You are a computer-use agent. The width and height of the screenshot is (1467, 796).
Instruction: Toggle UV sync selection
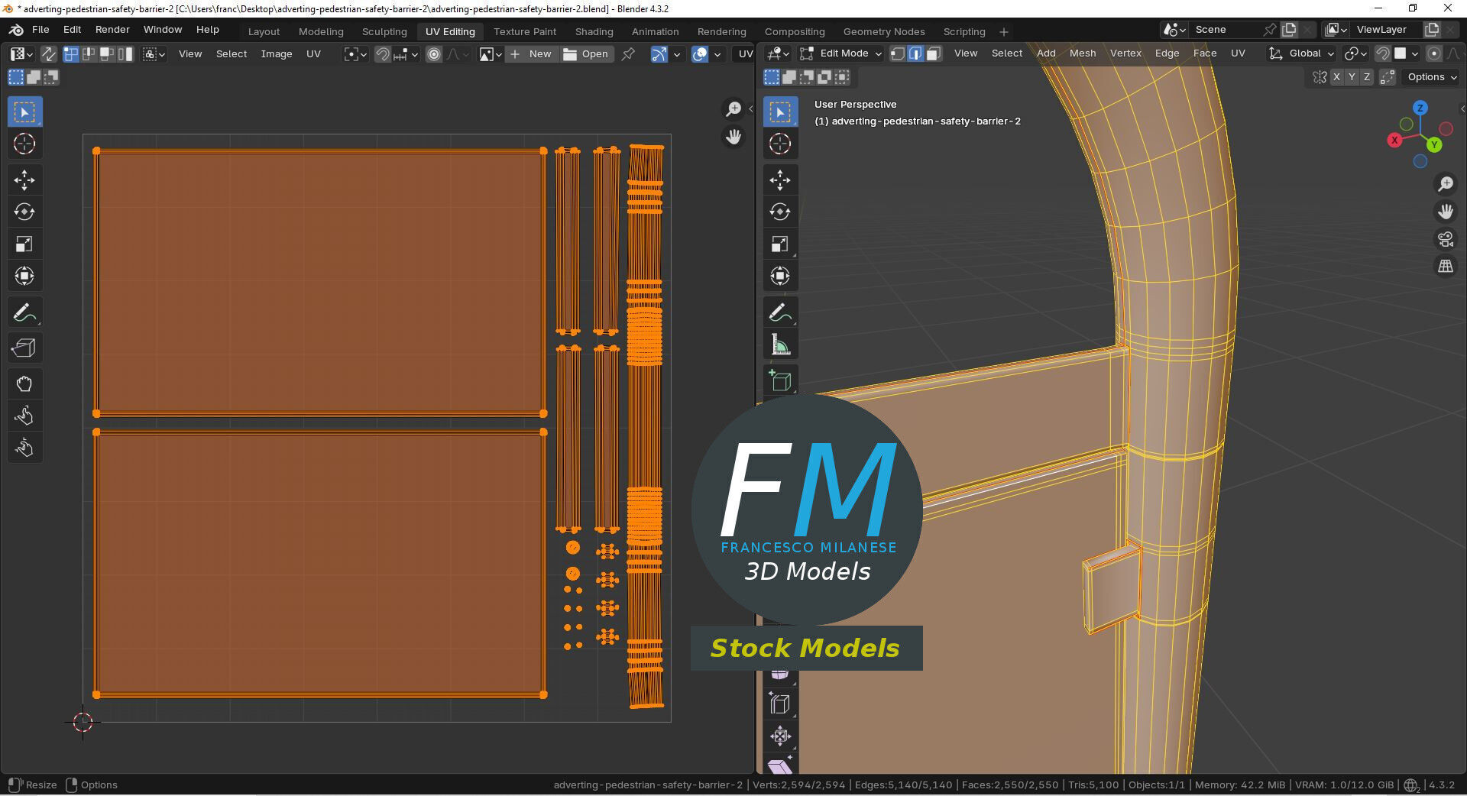click(48, 54)
